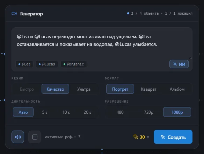Select the @Lea reference chip

tap(24, 64)
